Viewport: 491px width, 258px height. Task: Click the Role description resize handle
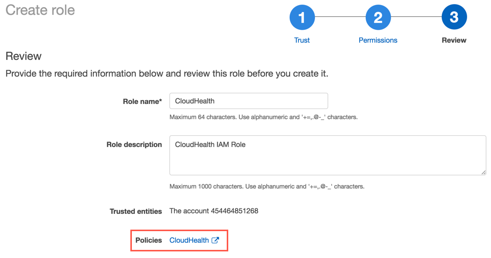[483, 172]
